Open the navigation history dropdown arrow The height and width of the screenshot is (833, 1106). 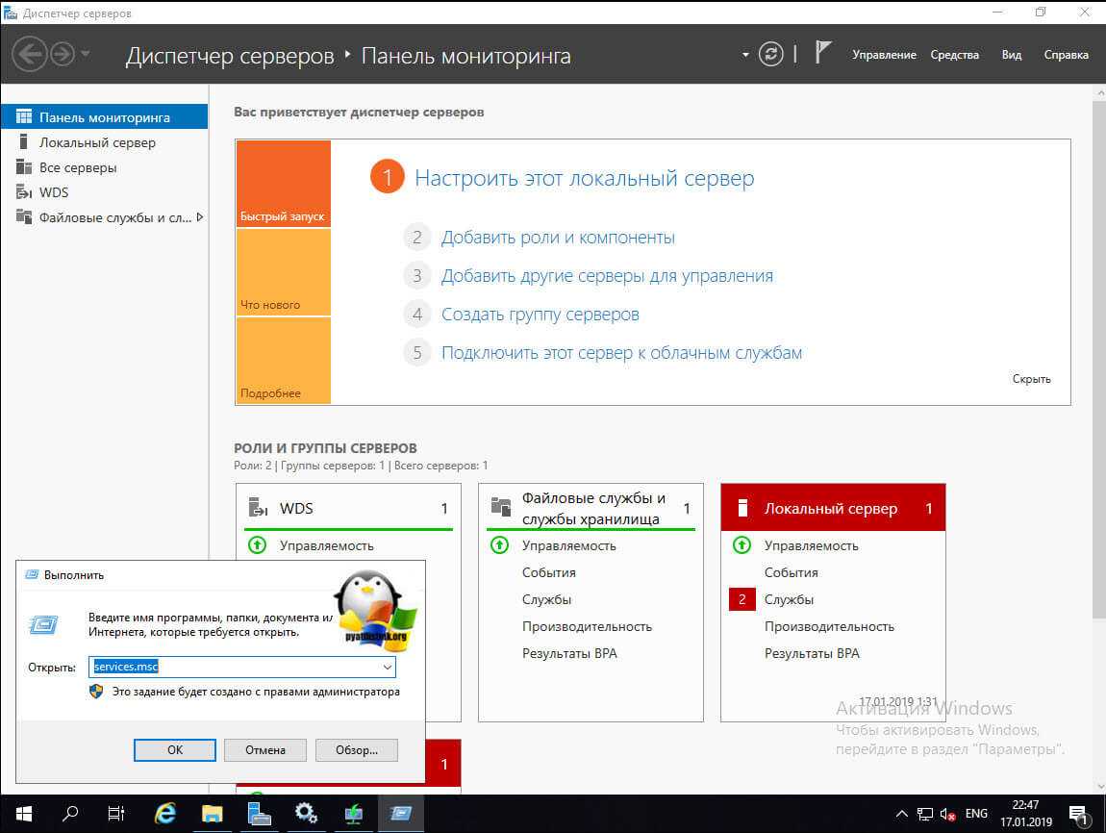click(x=86, y=54)
